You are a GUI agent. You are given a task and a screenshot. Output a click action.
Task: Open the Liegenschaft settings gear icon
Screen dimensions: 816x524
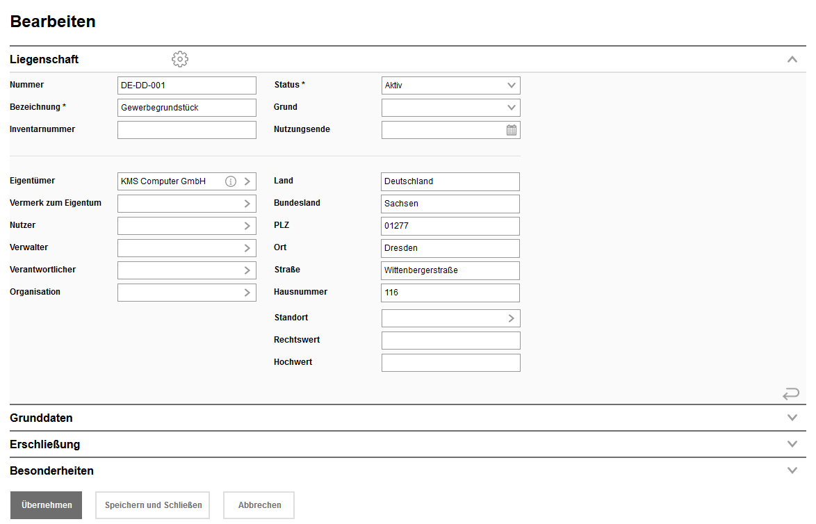pyautogui.click(x=180, y=60)
